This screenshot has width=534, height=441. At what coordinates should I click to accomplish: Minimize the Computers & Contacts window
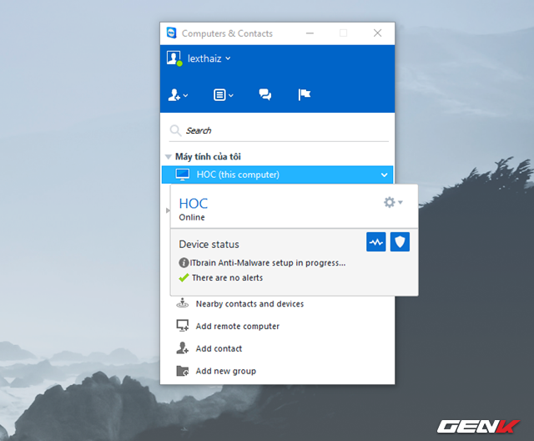[310, 33]
